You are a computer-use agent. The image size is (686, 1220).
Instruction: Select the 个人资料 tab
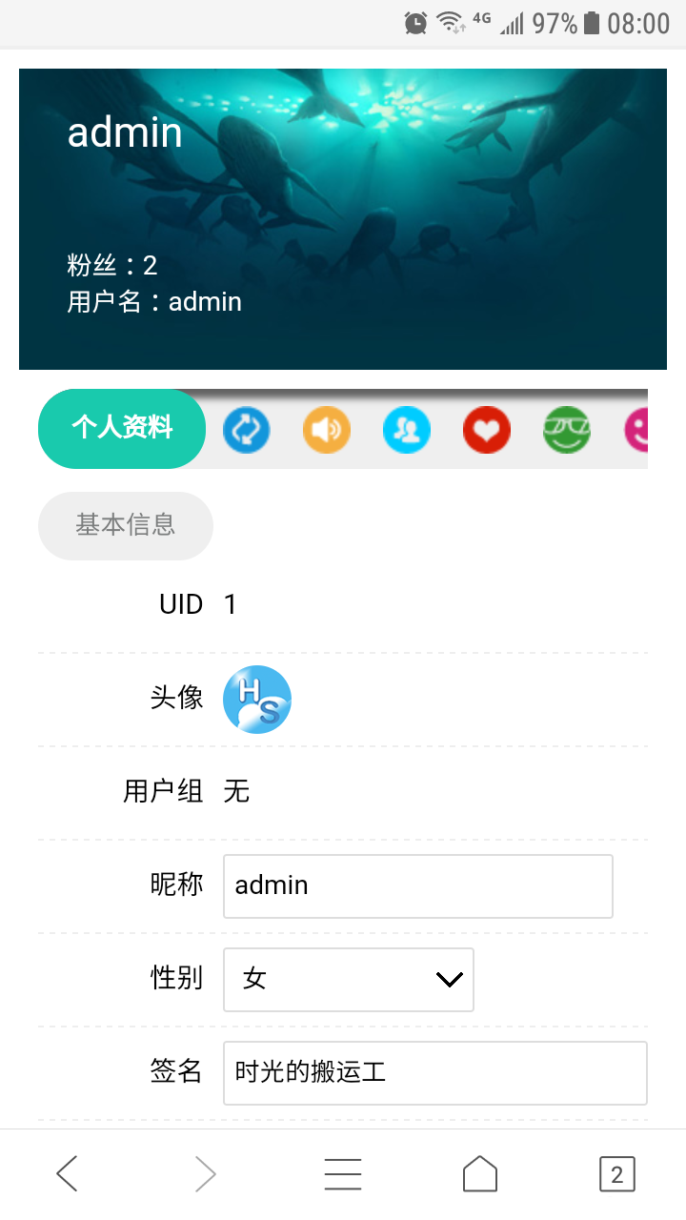click(x=122, y=429)
